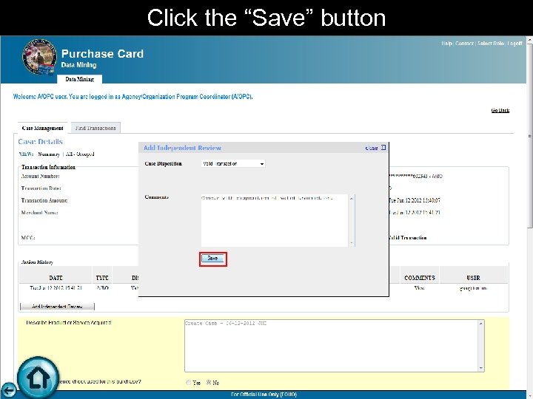This screenshot has height=399, width=533.
Task: Close the Add Independent Review dialog
Action: 375,148
